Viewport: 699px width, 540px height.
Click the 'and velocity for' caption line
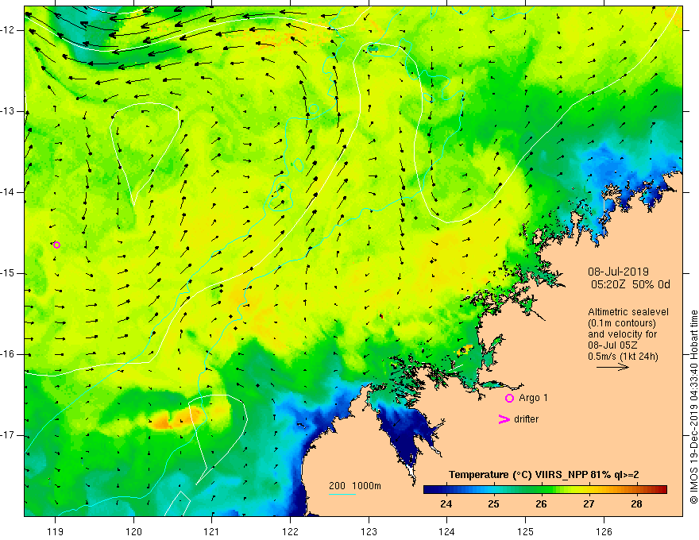click(622, 334)
